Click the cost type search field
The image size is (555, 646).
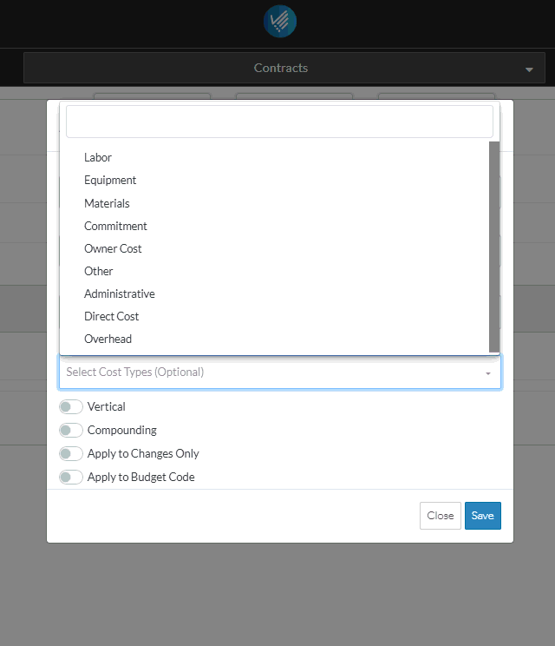[279, 122]
